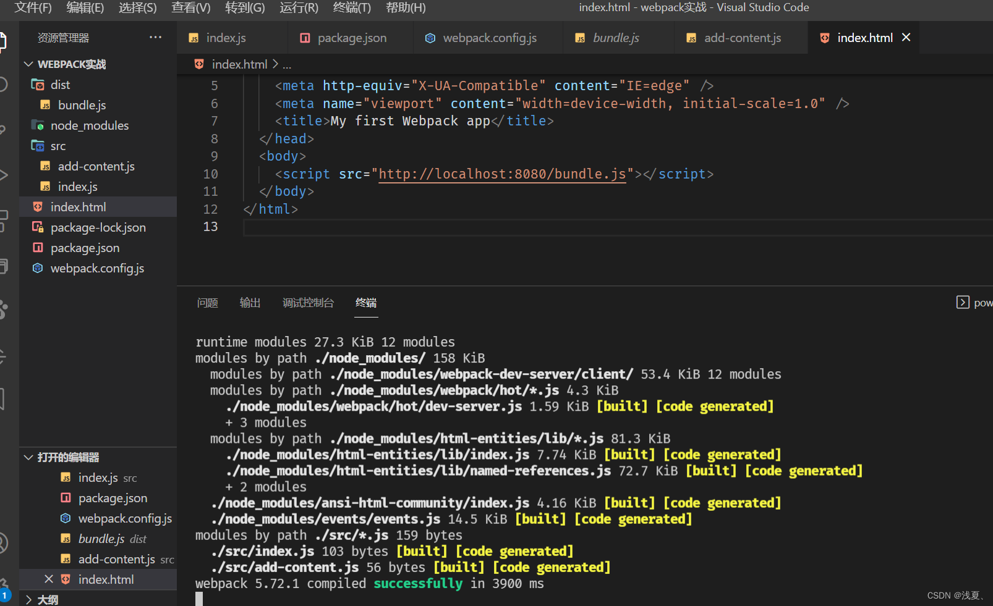The image size is (993, 606).
Task: Select index.html in open editors list
Action: 98,579
